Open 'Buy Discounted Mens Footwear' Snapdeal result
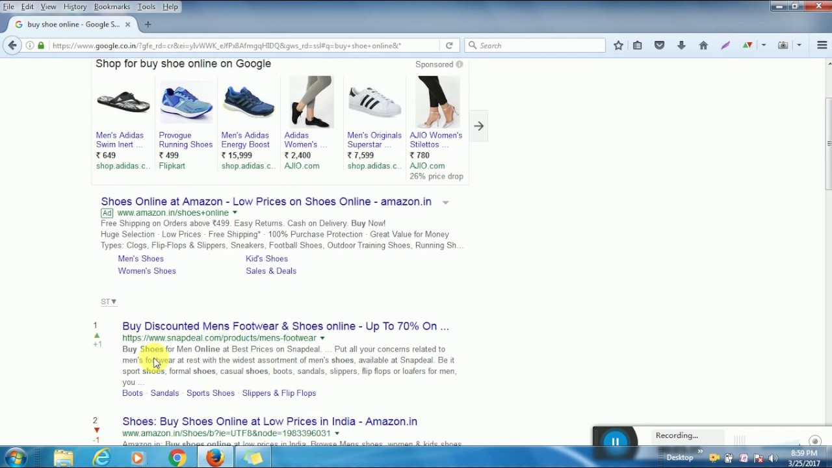Image resolution: width=832 pixels, height=468 pixels. point(285,326)
